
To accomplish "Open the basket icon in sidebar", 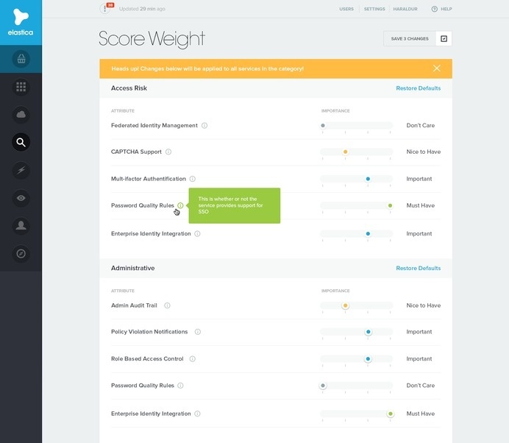I will pyautogui.click(x=21, y=59).
